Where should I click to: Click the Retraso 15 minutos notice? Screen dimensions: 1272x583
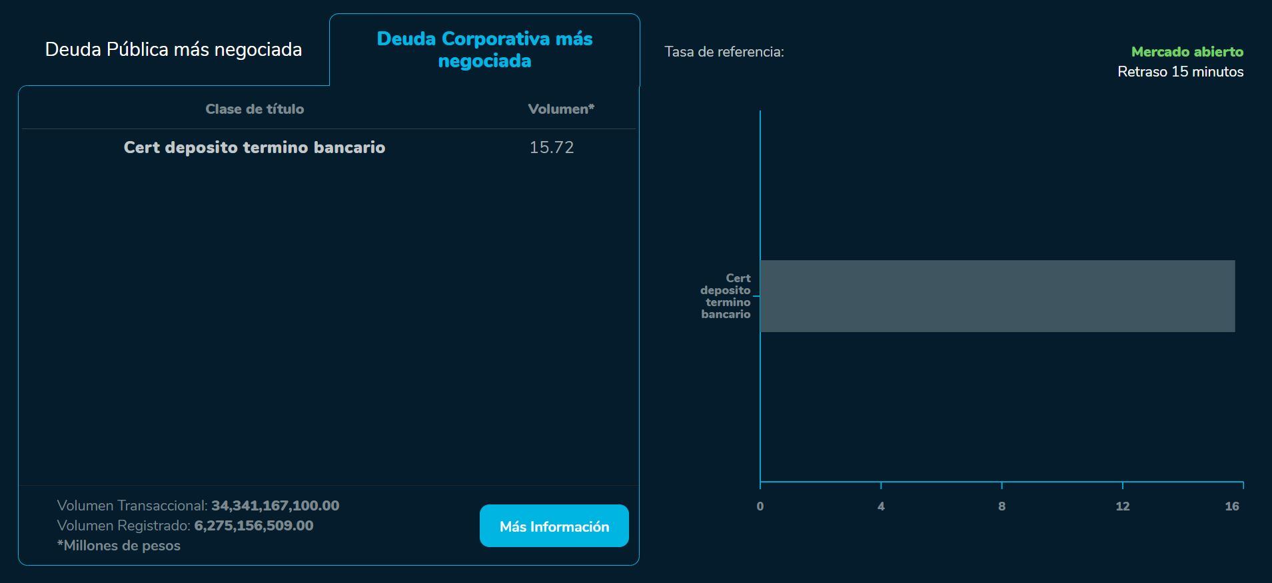[x=1180, y=72]
